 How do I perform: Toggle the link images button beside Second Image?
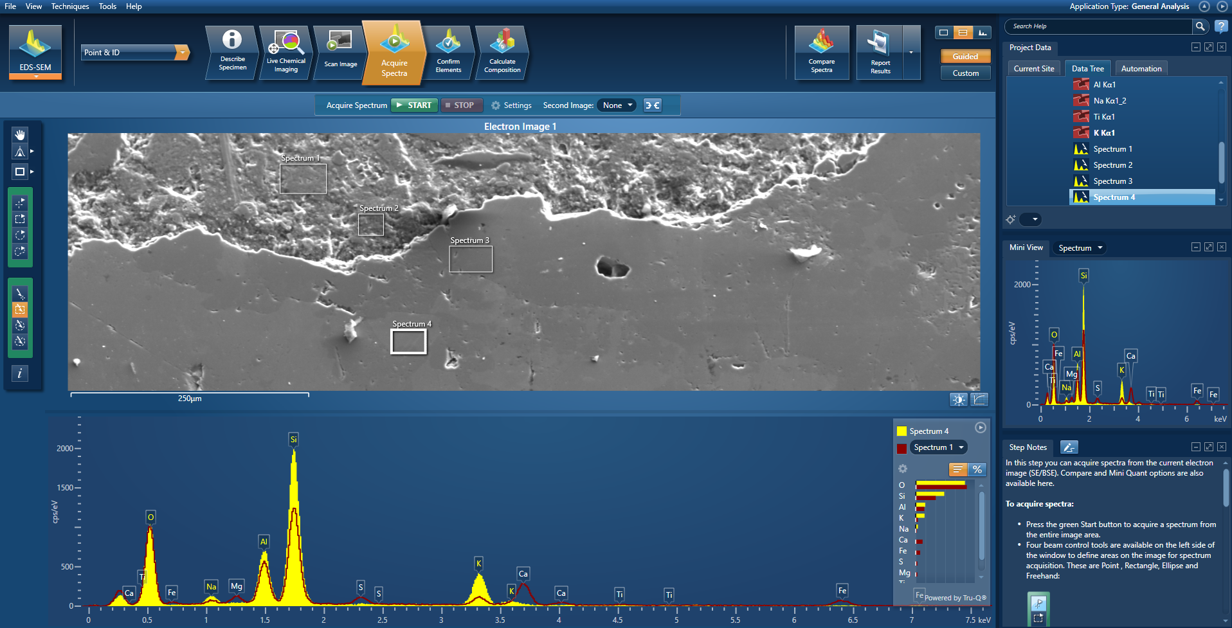coord(653,105)
